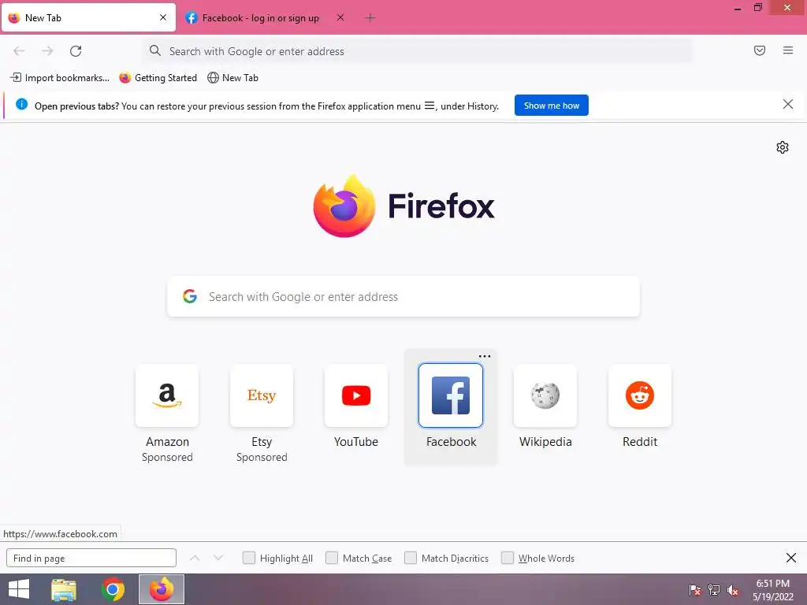Open Import bookmarks toolbar item
The width and height of the screenshot is (807, 605).
coord(60,78)
